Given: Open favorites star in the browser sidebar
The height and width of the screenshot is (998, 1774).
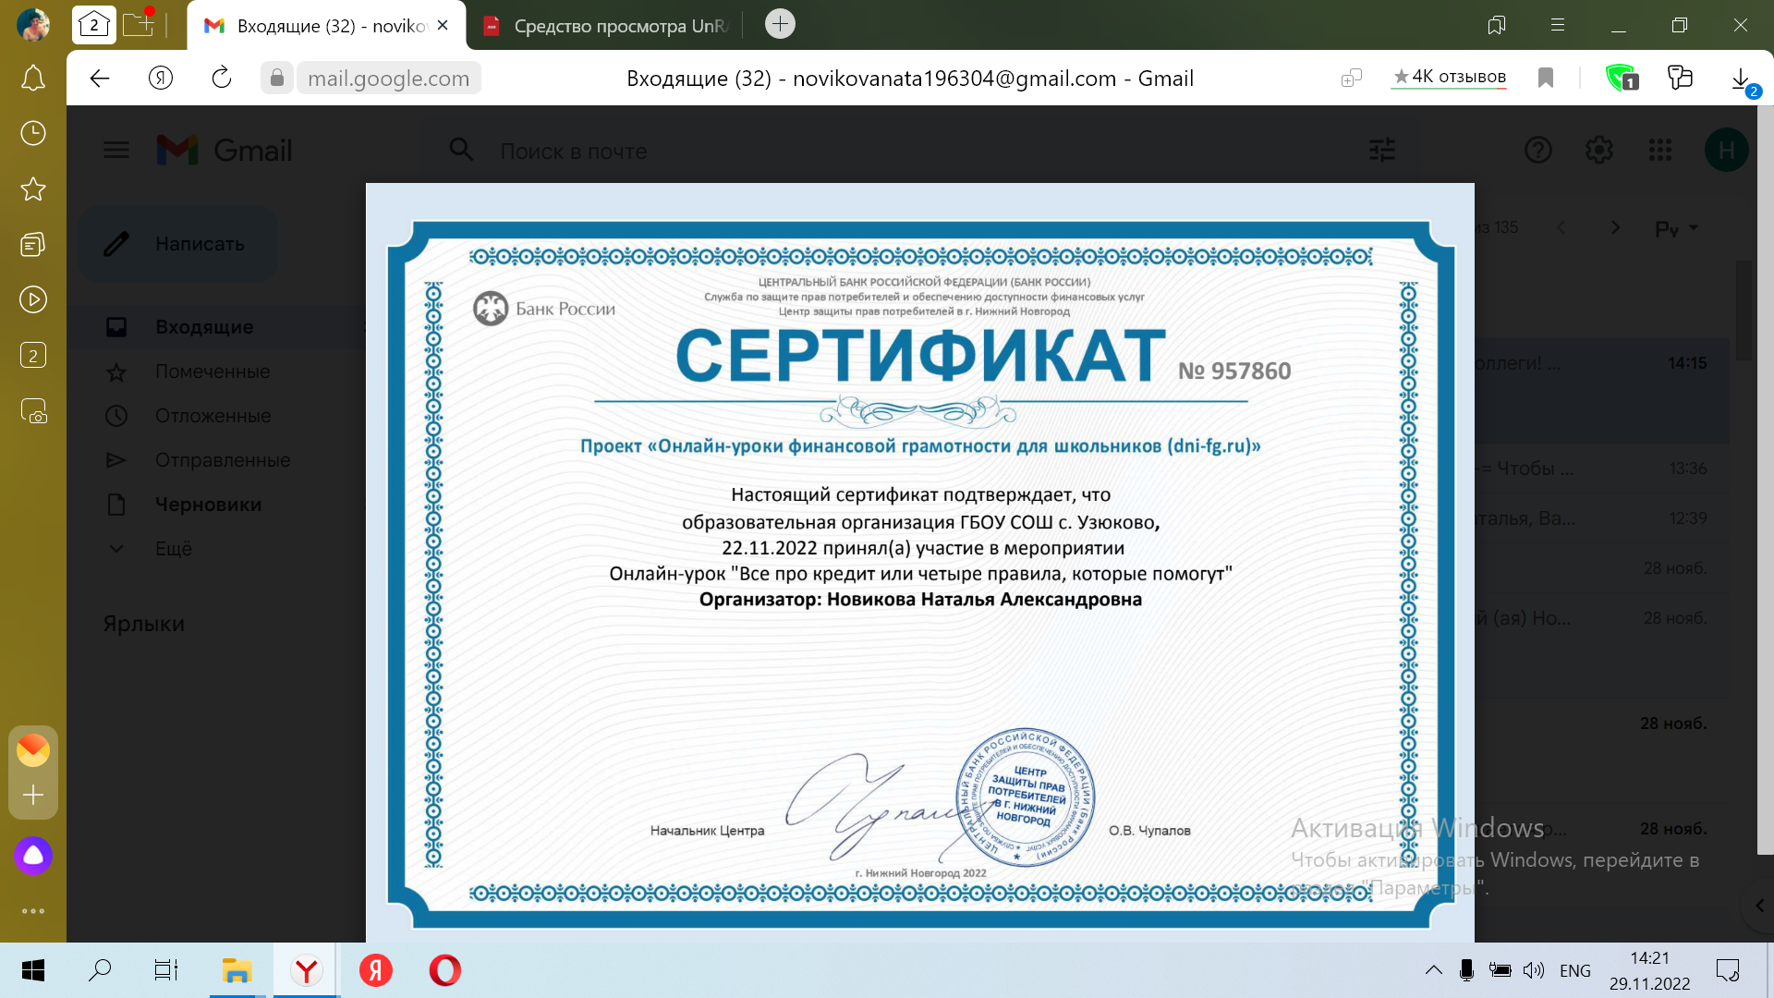Looking at the screenshot, I should point(33,189).
